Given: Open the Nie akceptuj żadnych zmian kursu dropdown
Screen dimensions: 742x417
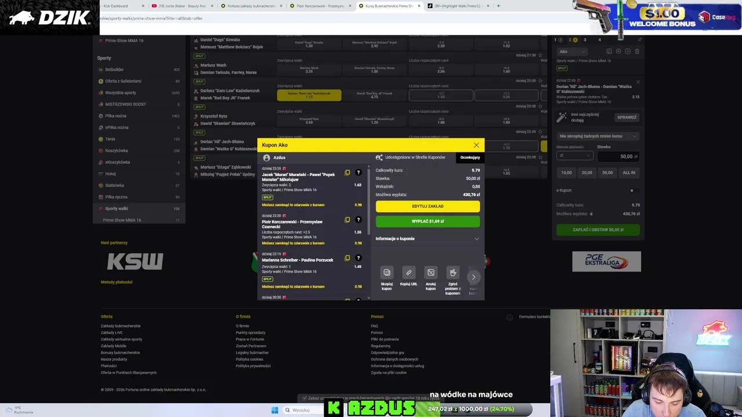Looking at the screenshot, I should coord(598,136).
